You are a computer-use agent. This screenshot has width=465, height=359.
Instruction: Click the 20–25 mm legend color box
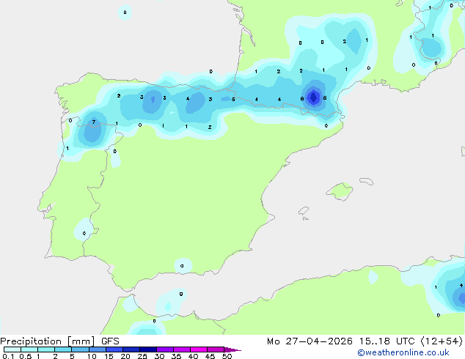pos(131,349)
